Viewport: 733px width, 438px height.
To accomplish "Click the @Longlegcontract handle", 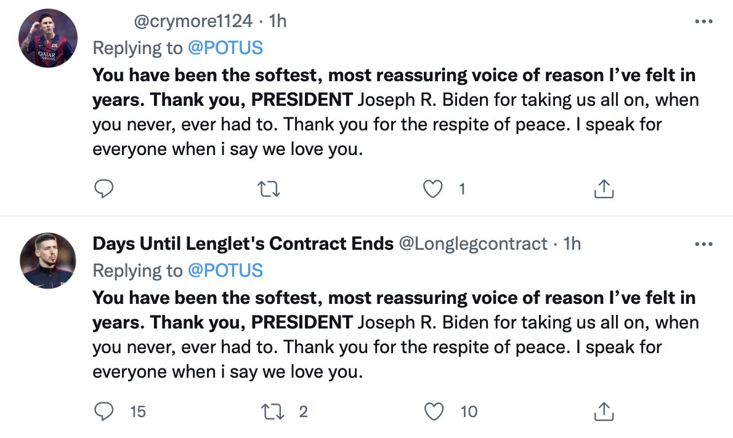I will pos(473,244).
